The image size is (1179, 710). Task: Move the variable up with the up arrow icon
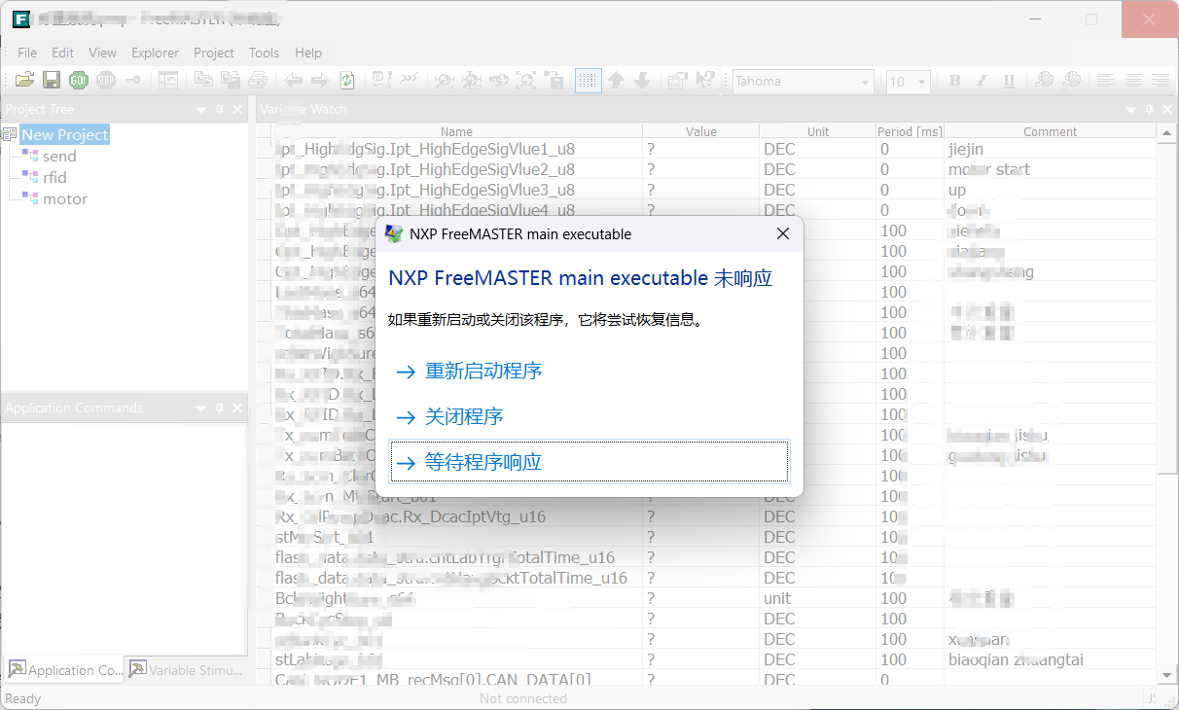(x=616, y=81)
